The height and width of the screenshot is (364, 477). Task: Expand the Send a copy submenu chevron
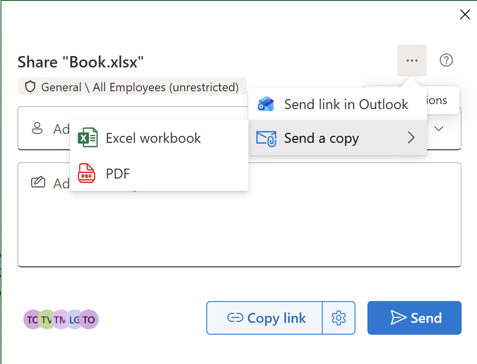point(411,137)
